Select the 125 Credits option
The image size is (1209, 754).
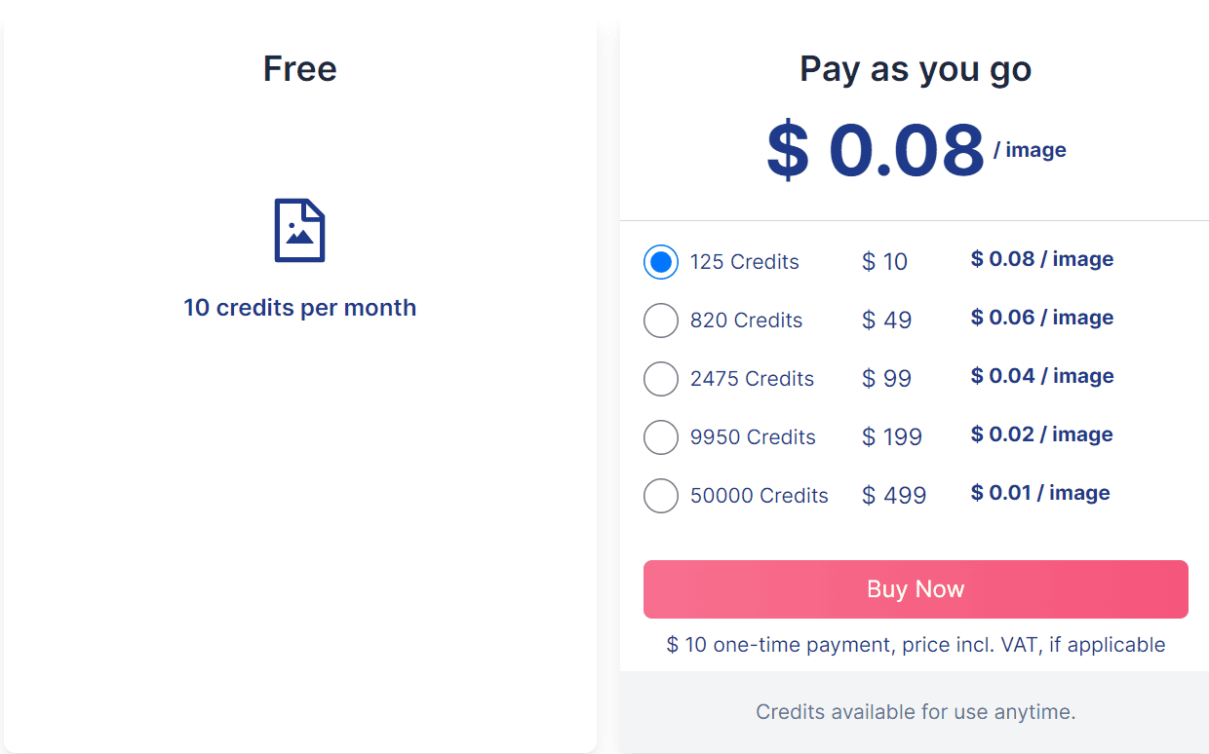(x=661, y=262)
